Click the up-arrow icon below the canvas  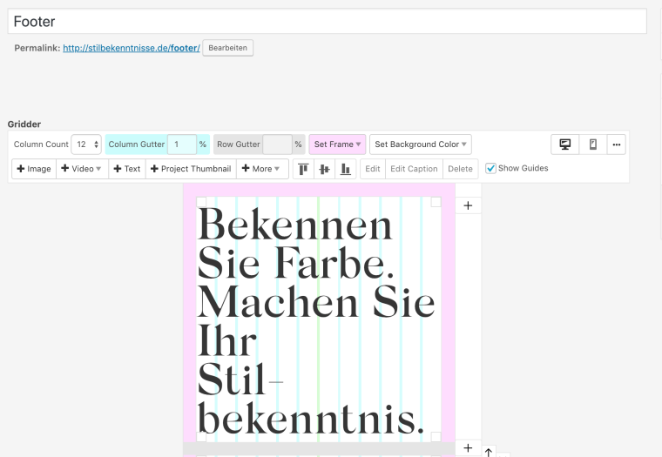[x=488, y=452]
